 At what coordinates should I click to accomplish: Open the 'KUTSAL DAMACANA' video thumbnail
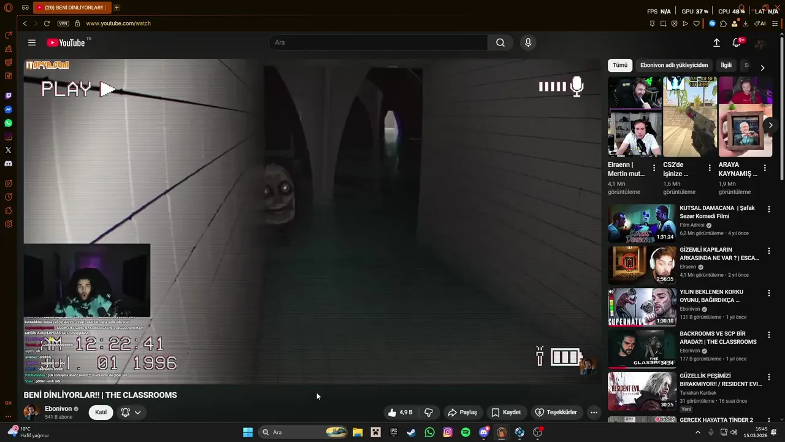tap(642, 223)
